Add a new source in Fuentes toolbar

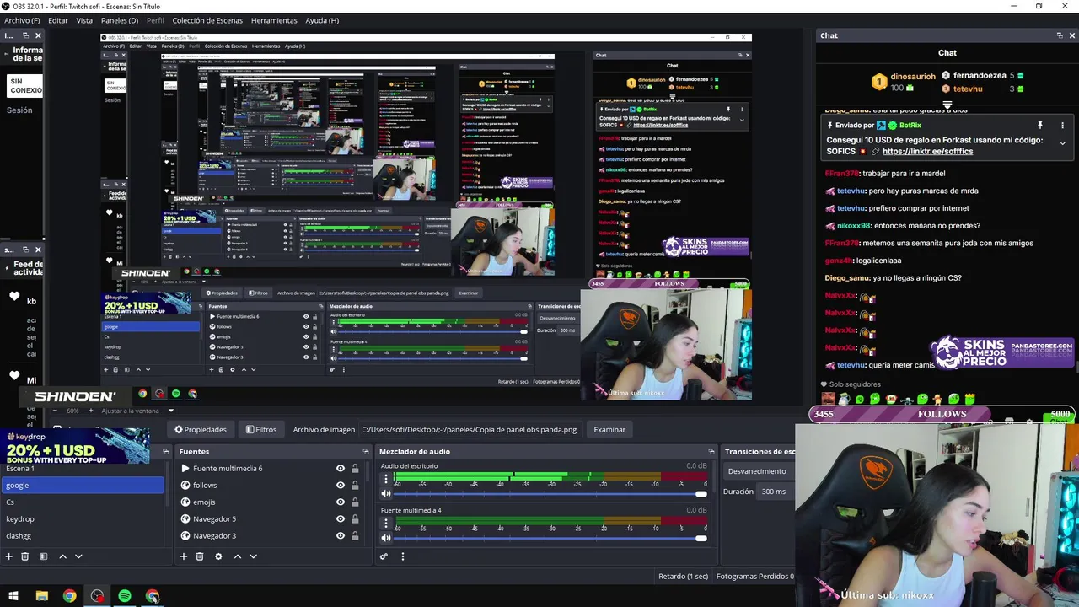pos(183,556)
